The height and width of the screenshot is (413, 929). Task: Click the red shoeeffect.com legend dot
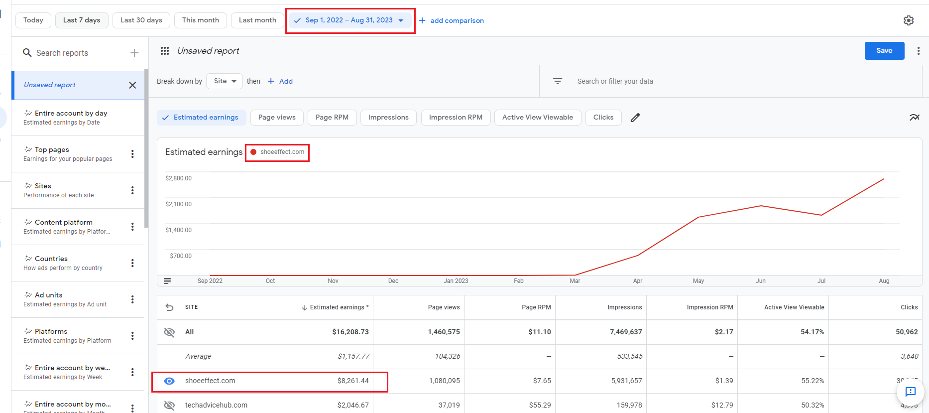(x=253, y=152)
